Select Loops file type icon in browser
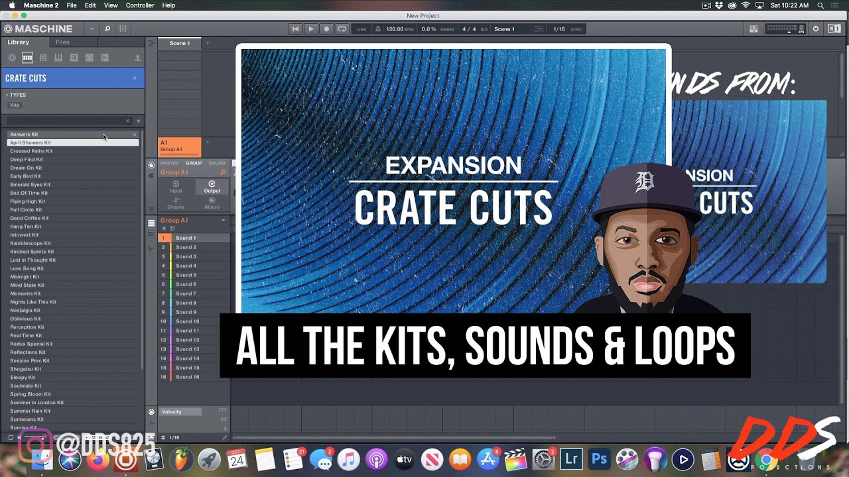This screenshot has width=849, height=477. [x=90, y=58]
